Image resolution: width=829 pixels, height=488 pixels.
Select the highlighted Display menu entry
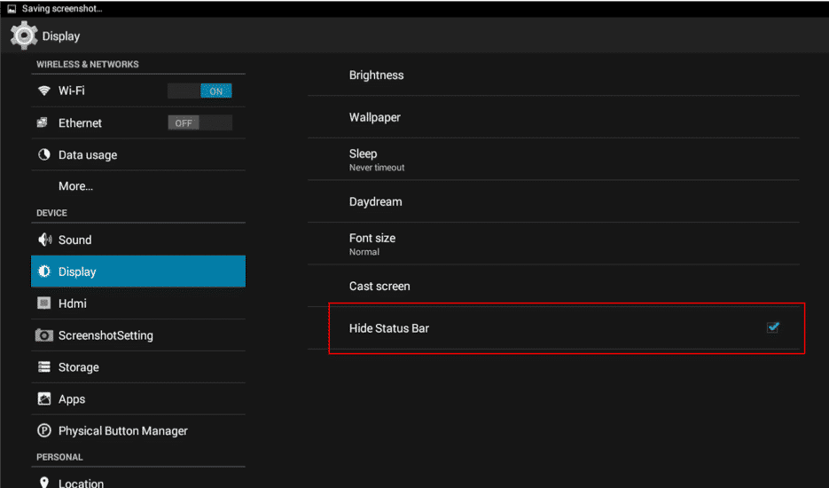pos(138,272)
